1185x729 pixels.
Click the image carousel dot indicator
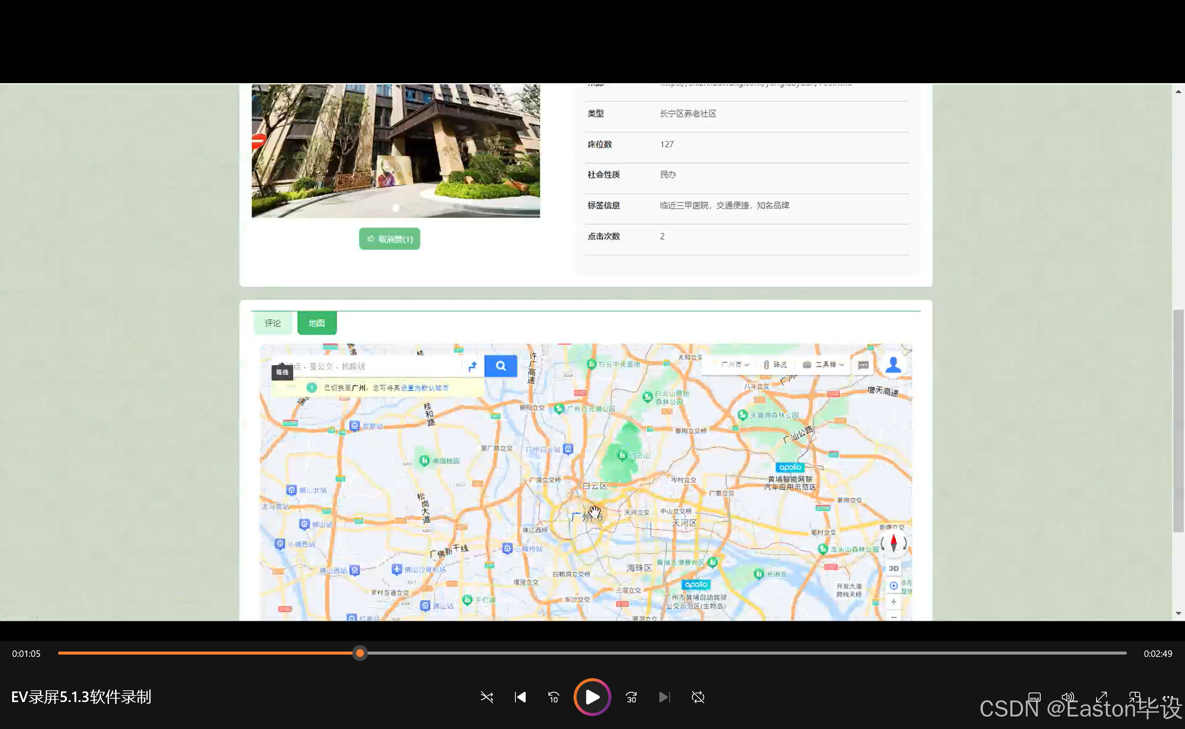pyautogui.click(x=396, y=208)
